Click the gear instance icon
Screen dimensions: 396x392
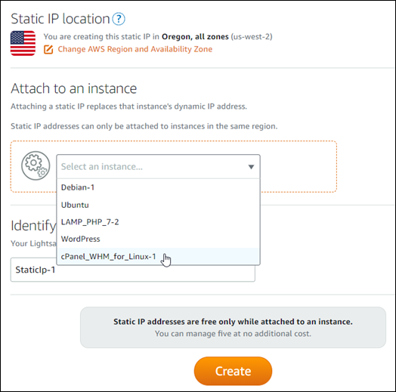click(x=36, y=165)
